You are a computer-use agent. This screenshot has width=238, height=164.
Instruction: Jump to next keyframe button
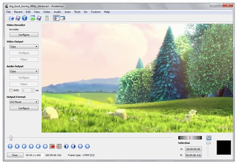45,146
